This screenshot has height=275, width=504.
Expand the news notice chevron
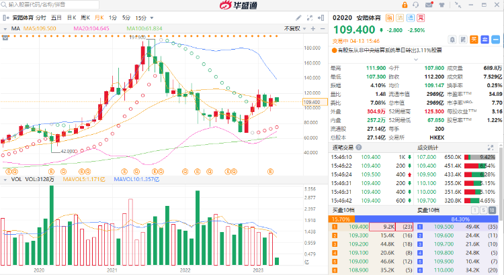pyautogui.click(x=416, y=60)
